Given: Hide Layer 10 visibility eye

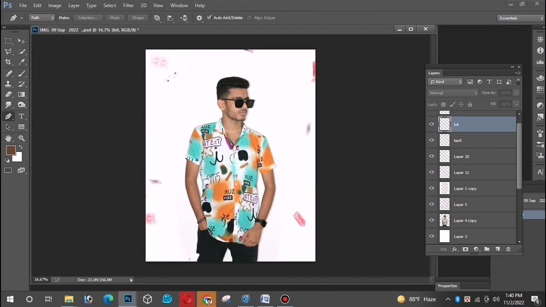Looking at the screenshot, I should [432, 156].
